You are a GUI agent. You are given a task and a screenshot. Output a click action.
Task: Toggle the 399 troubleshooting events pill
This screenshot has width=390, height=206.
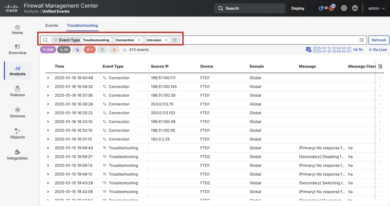pyautogui.click(x=48, y=50)
